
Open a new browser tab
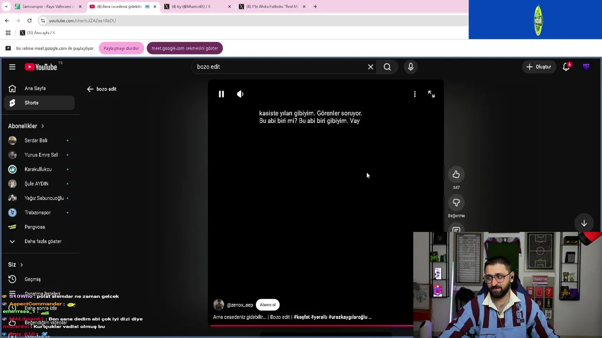[x=315, y=7]
